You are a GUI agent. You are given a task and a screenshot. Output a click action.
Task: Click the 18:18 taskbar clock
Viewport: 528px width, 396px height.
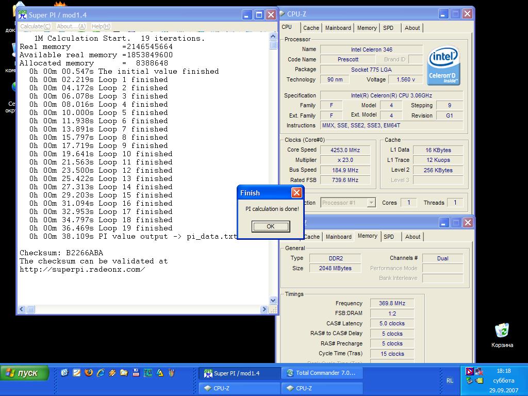(503, 371)
